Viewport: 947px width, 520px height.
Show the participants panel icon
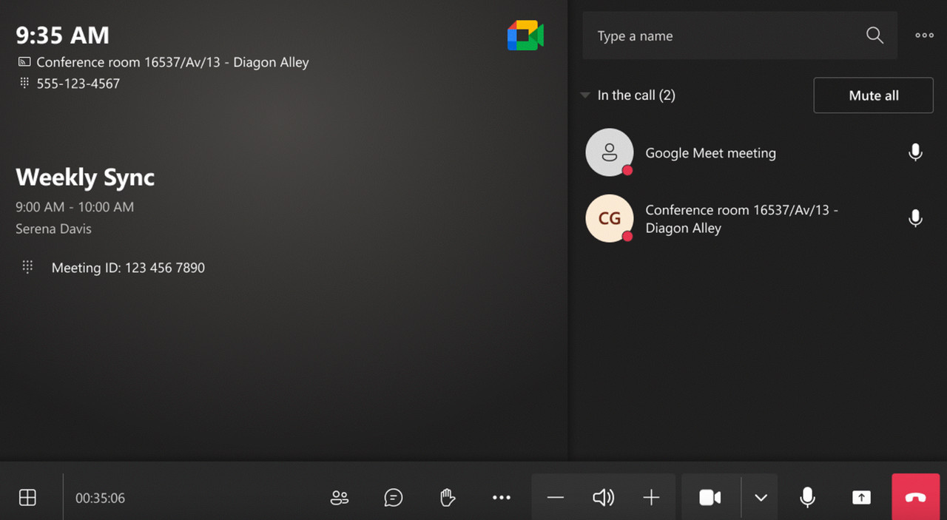340,498
